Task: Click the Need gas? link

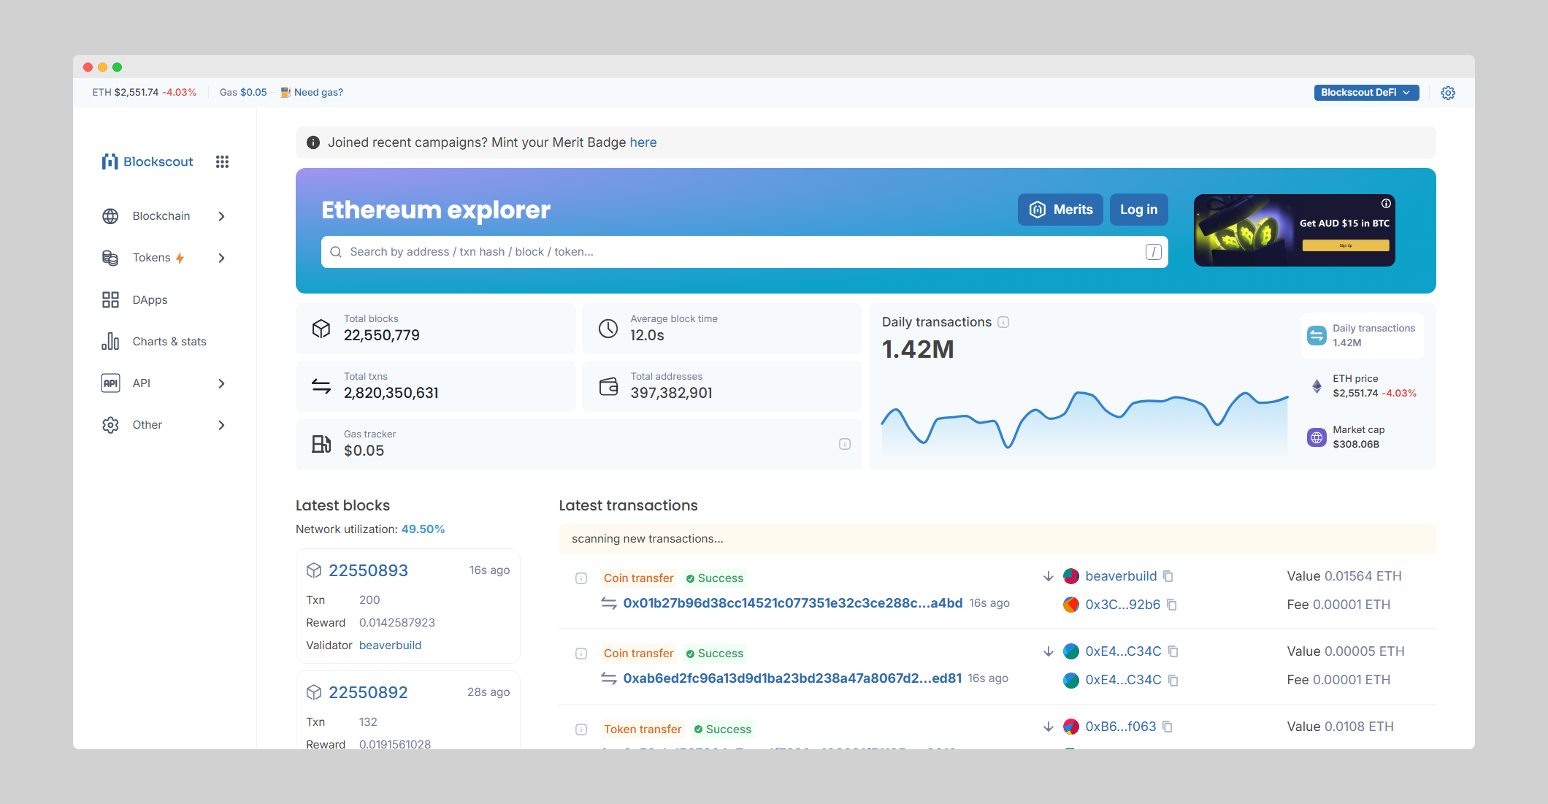Action: click(x=312, y=93)
